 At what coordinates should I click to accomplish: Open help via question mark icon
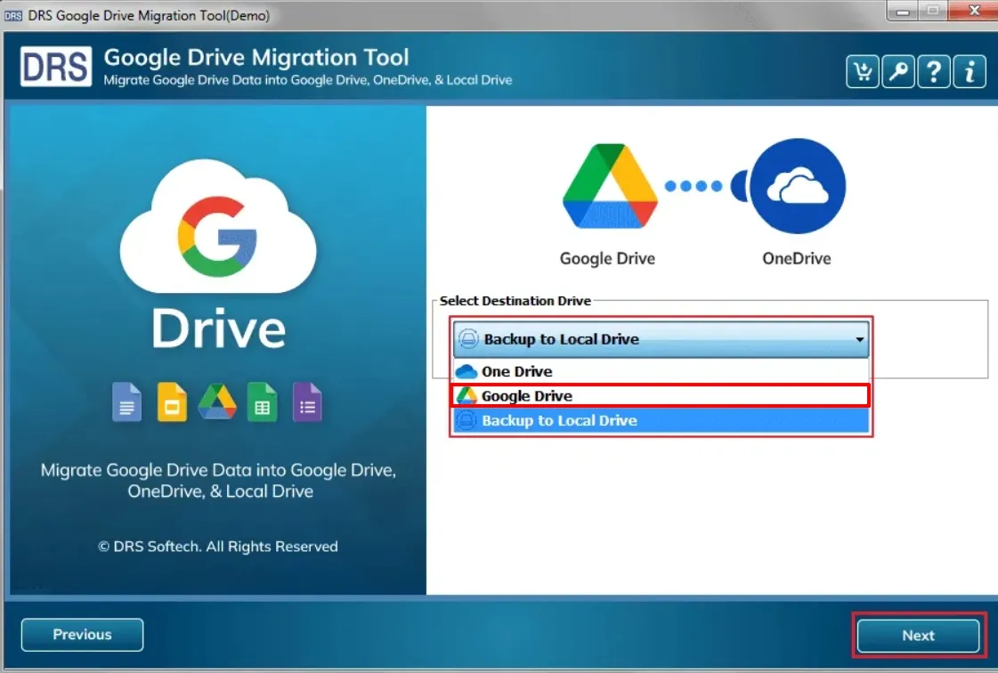pyautogui.click(x=933, y=72)
